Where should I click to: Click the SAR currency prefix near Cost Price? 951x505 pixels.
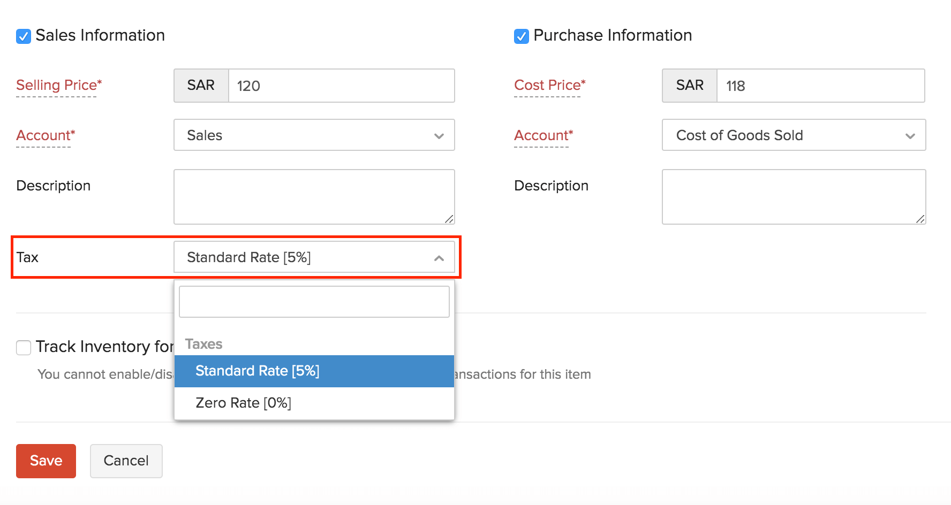[x=689, y=86]
